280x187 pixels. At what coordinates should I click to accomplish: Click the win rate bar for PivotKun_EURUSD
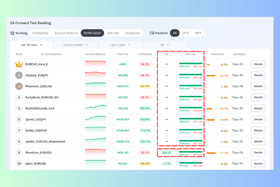point(191,152)
